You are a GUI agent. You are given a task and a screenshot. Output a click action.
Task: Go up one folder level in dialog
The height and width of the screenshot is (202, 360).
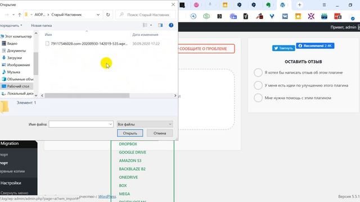pos(20,15)
